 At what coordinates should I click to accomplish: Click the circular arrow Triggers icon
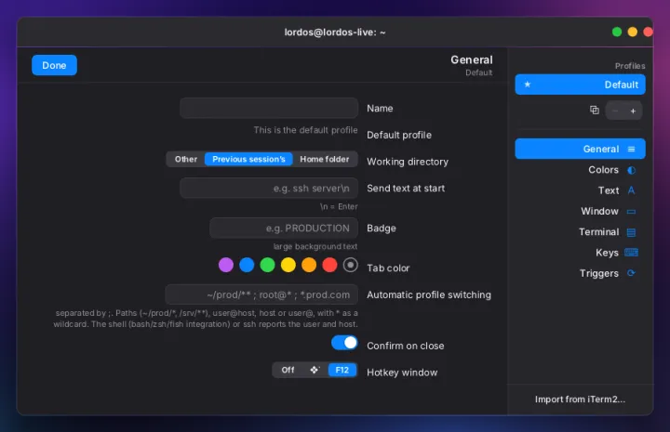[x=631, y=273]
